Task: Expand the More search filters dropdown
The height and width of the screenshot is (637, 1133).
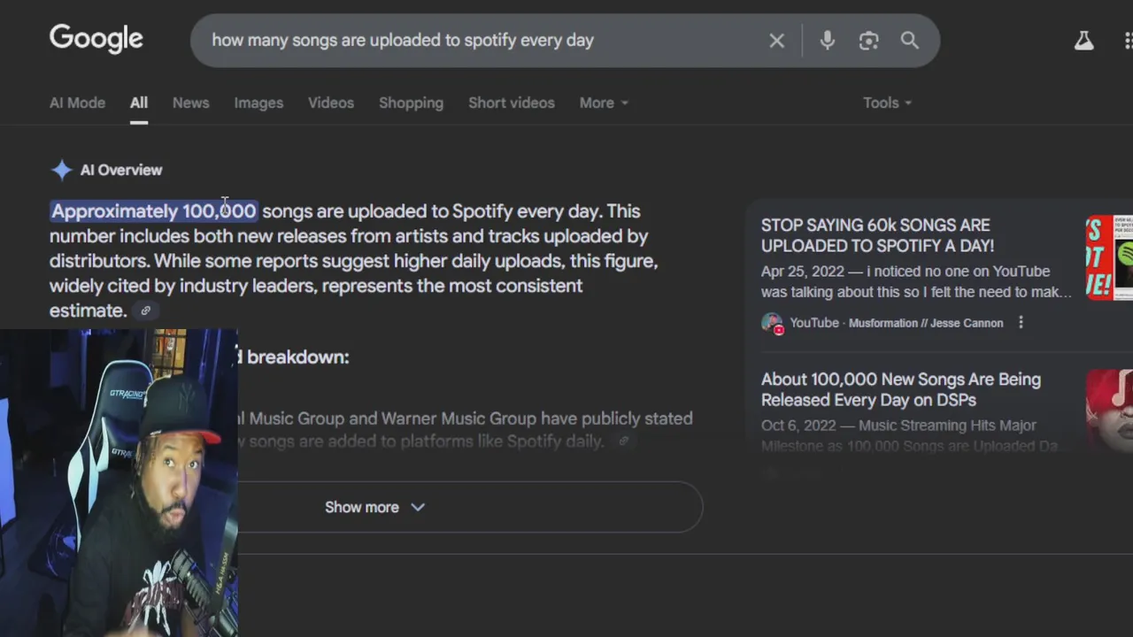Action: coord(604,103)
